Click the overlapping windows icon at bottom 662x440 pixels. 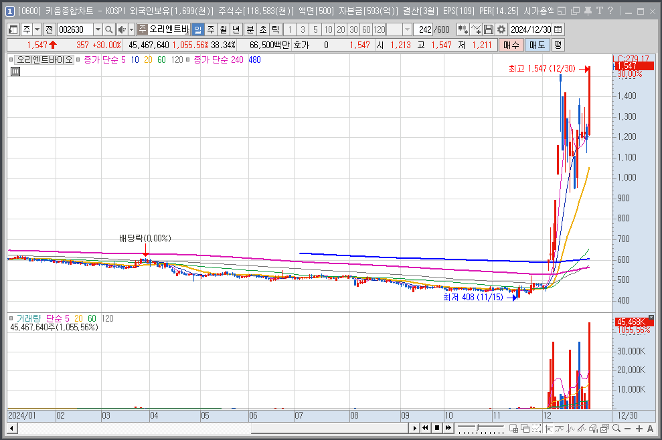525,429
